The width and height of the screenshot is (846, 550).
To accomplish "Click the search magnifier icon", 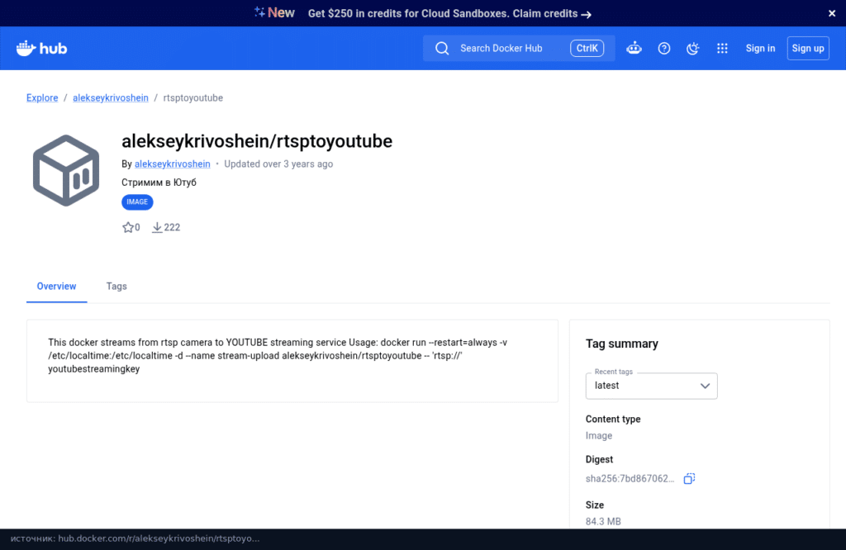I will [442, 49].
